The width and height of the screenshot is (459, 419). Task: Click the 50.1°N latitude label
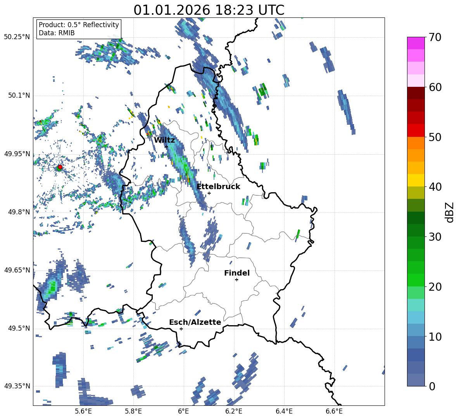click(x=19, y=96)
